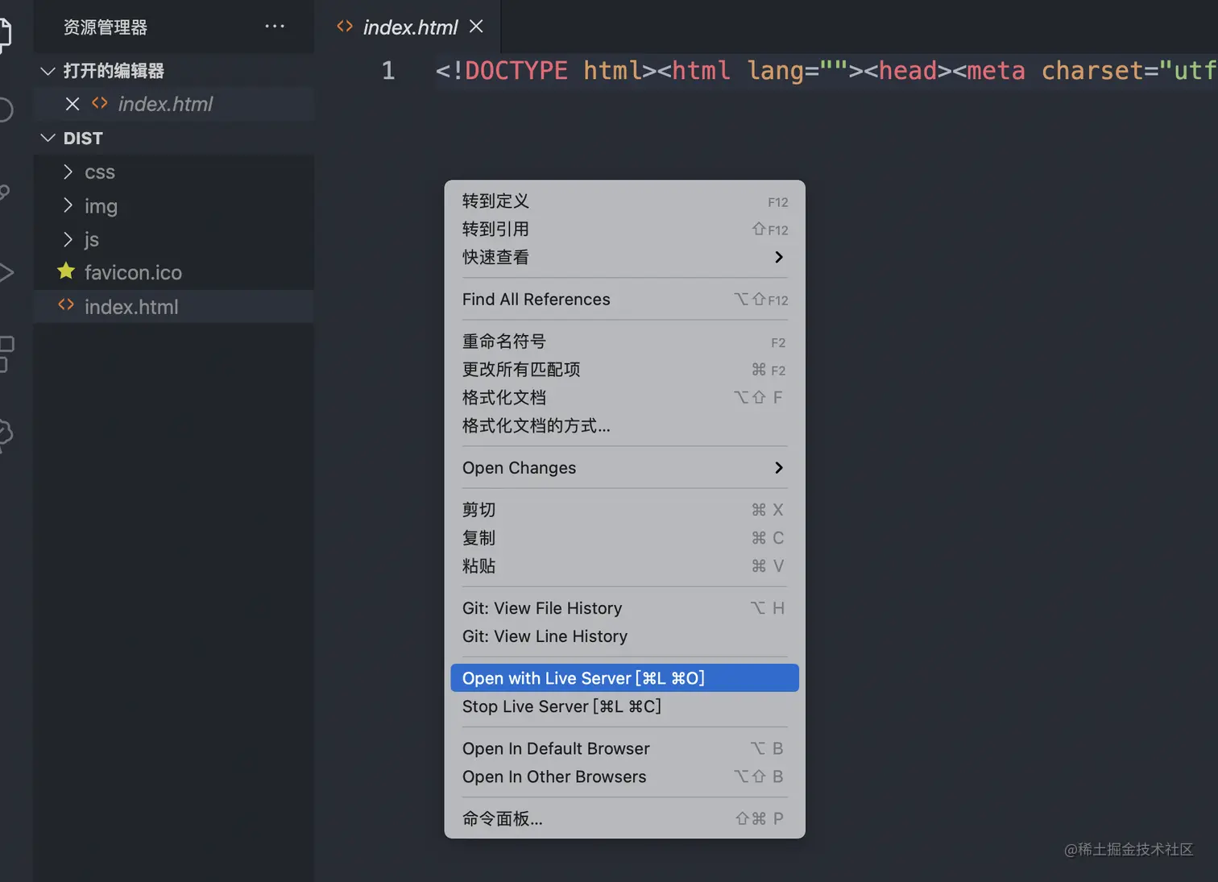Select favicon.ico in the file tree

coord(174,272)
